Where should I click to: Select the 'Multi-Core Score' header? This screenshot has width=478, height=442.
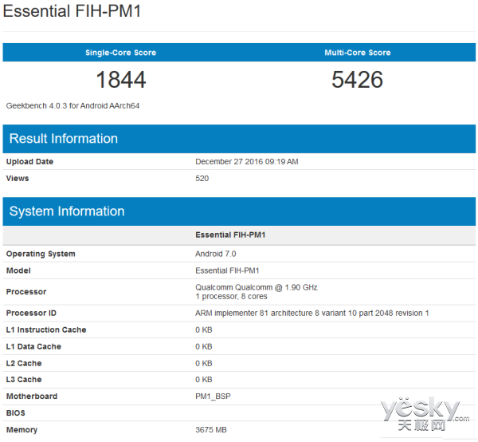[x=358, y=53]
